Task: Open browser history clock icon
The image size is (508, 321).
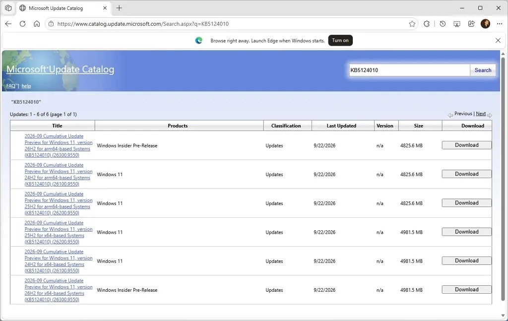Action: (443, 24)
